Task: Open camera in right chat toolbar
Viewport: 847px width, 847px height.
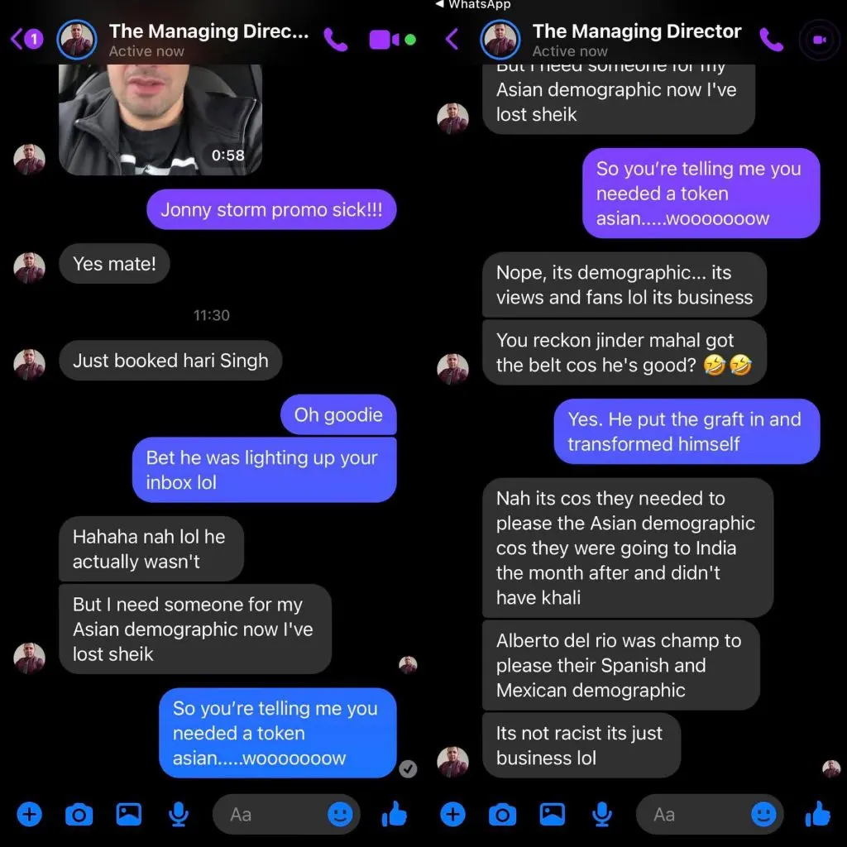Action: point(502,814)
